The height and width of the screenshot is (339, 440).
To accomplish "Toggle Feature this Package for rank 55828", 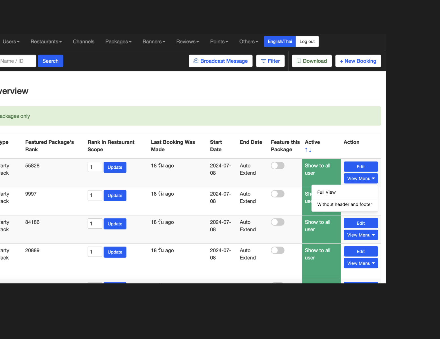I will [x=277, y=166].
